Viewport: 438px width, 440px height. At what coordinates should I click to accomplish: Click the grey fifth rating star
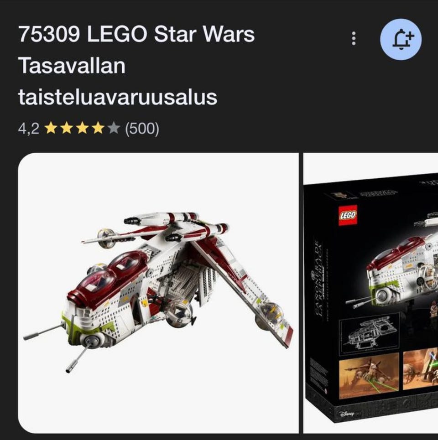(x=113, y=128)
